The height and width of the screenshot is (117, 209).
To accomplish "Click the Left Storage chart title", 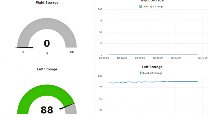I will [152, 67].
